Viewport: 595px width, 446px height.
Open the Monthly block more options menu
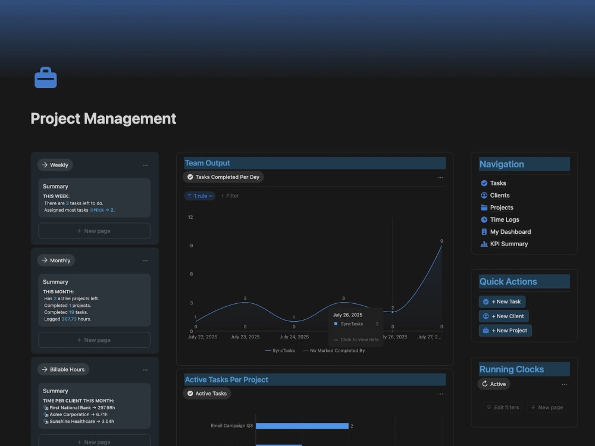click(x=145, y=261)
